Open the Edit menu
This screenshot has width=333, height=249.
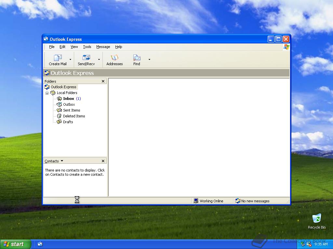(62, 47)
